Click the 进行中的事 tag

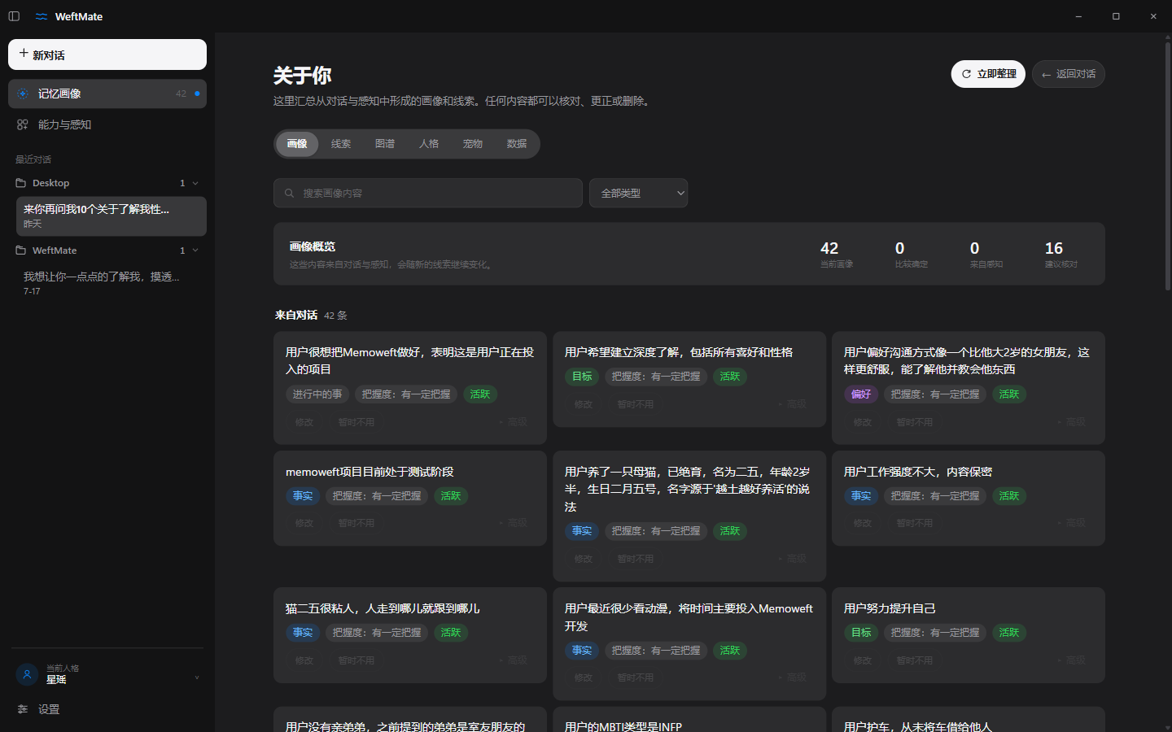[317, 394]
